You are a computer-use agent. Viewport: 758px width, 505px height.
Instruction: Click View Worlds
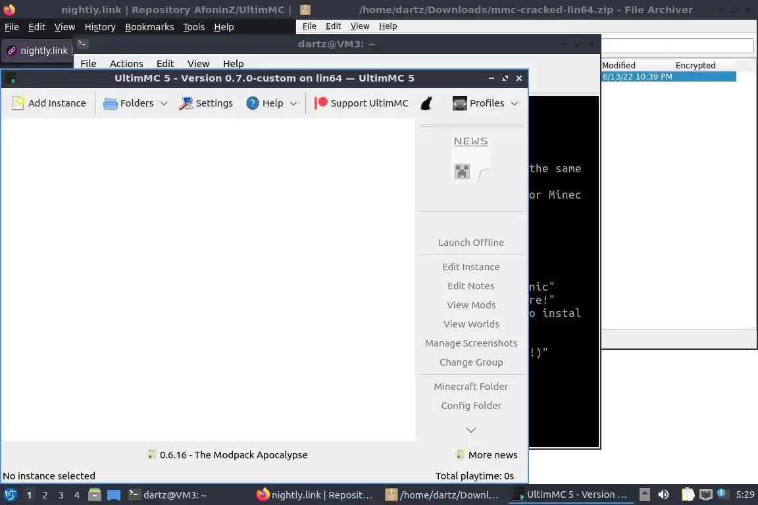(x=471, y=324)
